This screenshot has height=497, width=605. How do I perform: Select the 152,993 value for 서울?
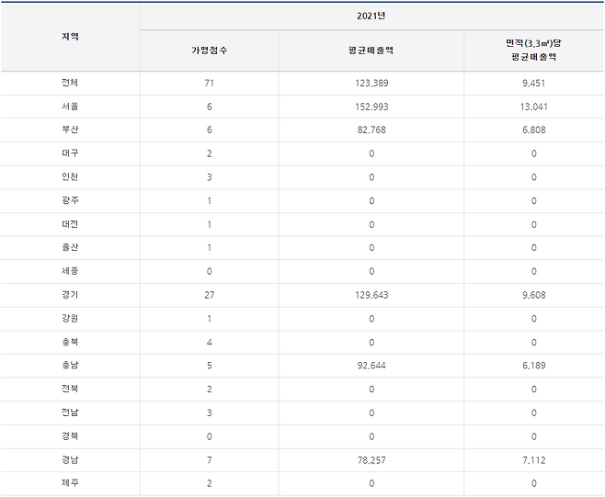371,107
